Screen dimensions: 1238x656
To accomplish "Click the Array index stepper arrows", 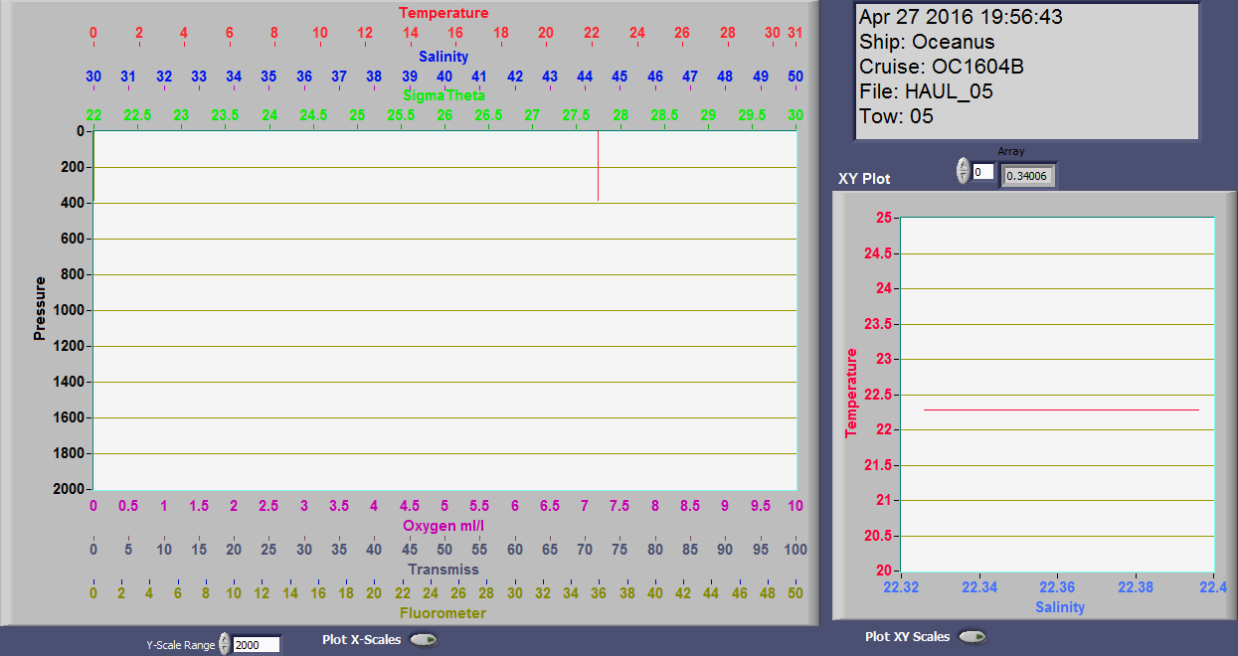I will (963, 171).
